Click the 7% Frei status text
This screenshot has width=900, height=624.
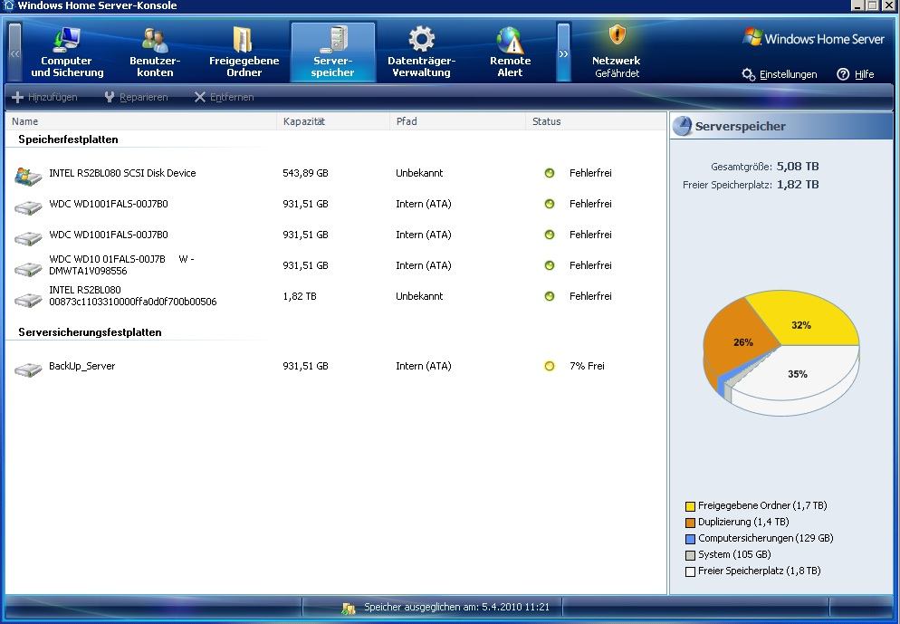point(588,366)
